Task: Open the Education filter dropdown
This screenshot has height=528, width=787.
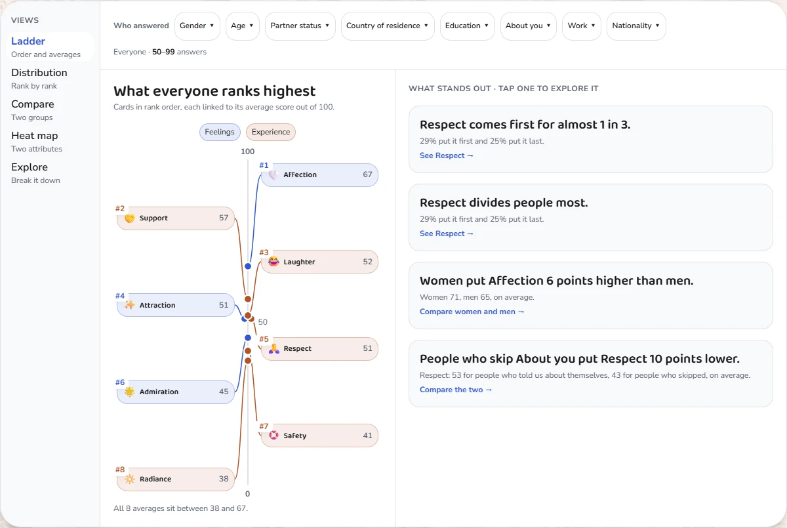Action: (468, 26)
